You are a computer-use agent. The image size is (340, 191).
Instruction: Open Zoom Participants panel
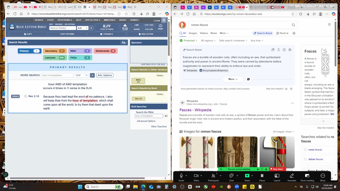click(213, 177)
